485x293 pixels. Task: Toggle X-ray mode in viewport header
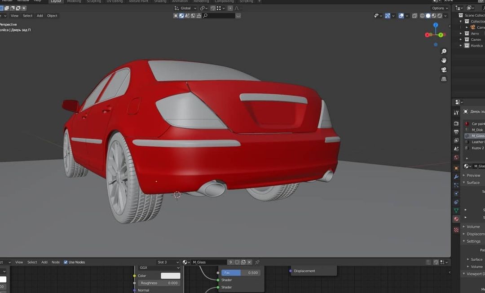click(415, 16)
